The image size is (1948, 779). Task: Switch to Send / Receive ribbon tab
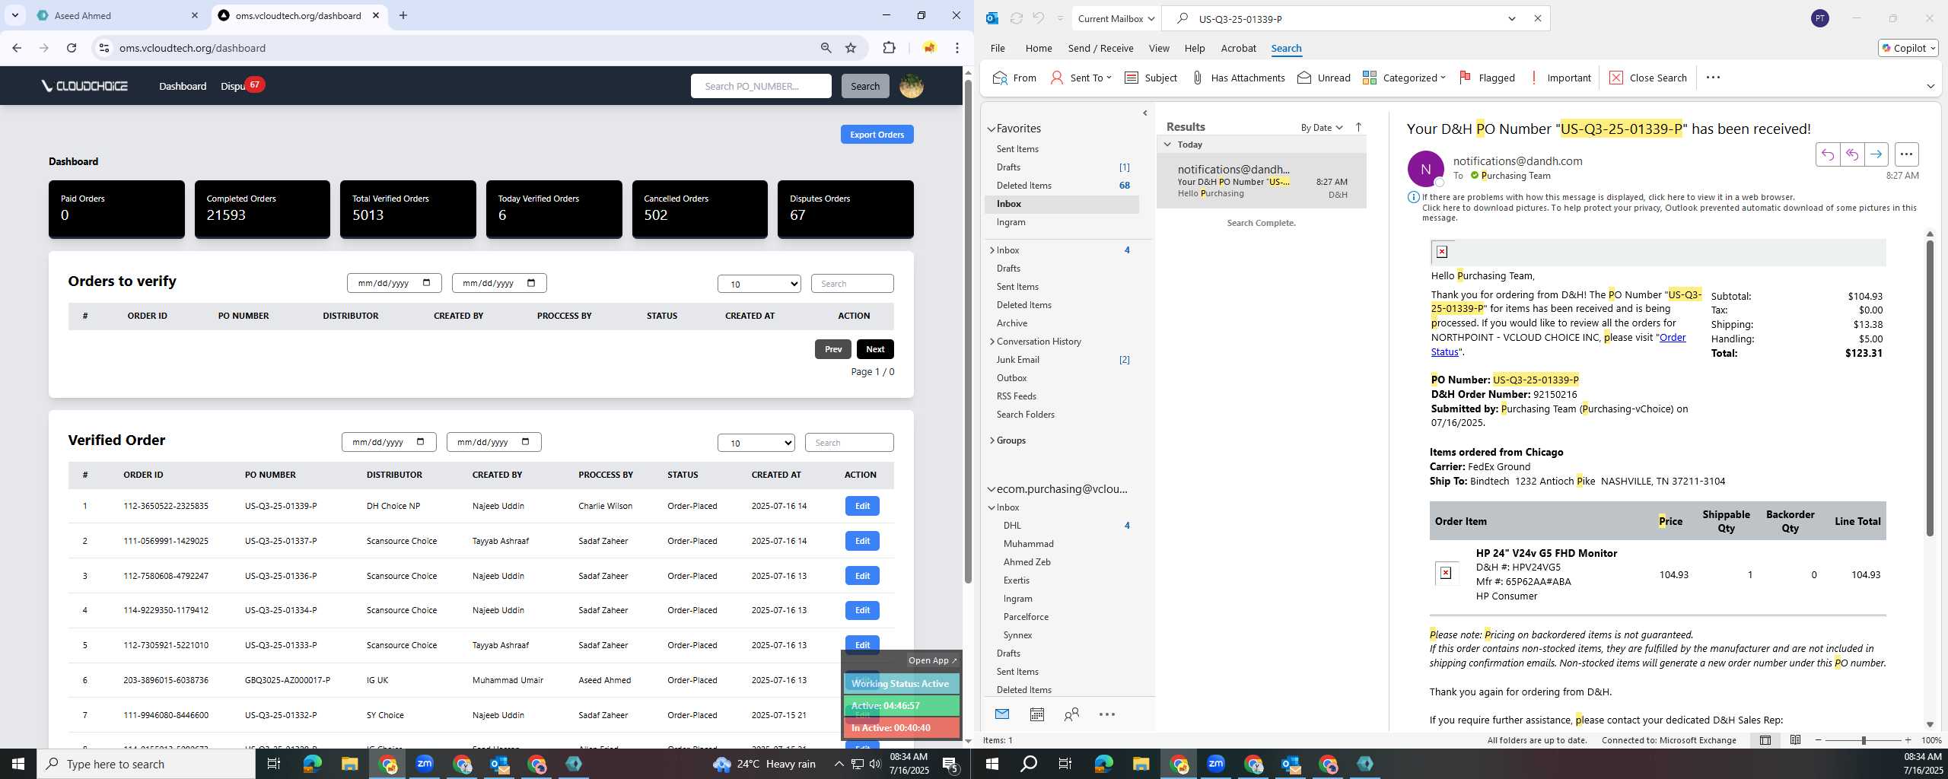(x=1100, y=48)
